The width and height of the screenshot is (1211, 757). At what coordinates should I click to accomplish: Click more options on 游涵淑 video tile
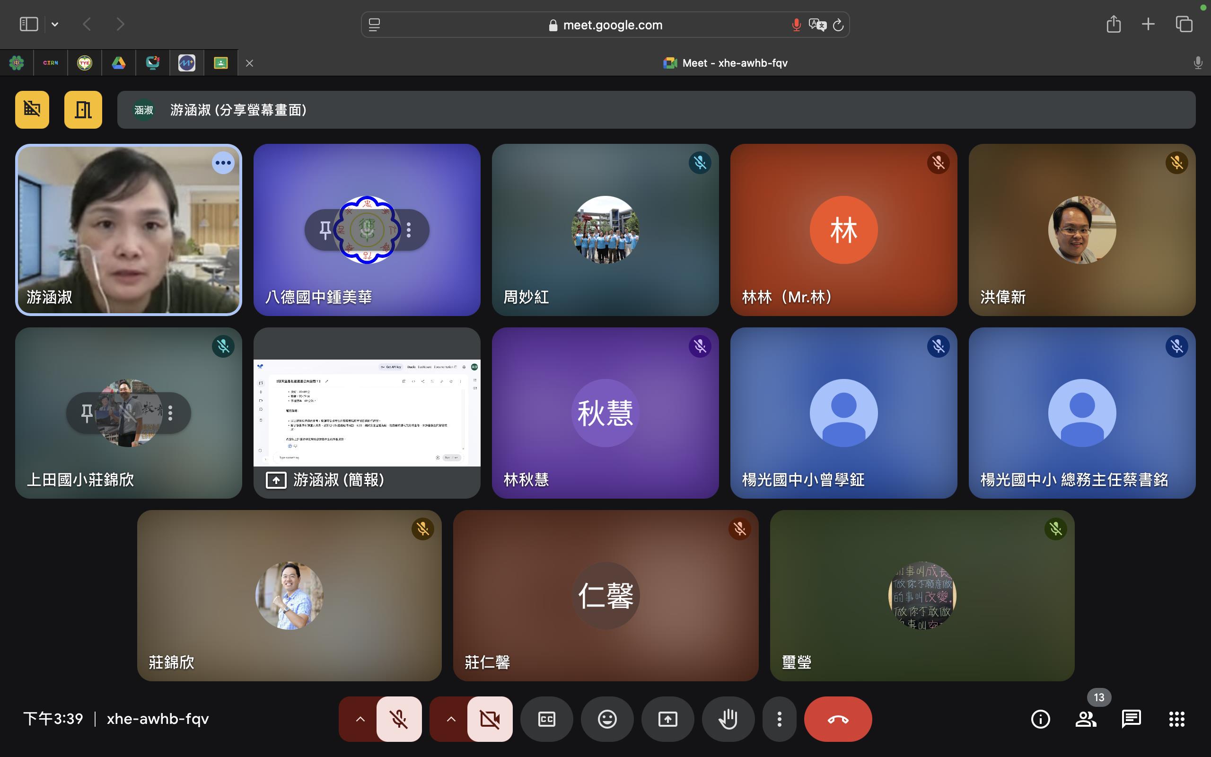pyautogui.click(x=223, y=163)
